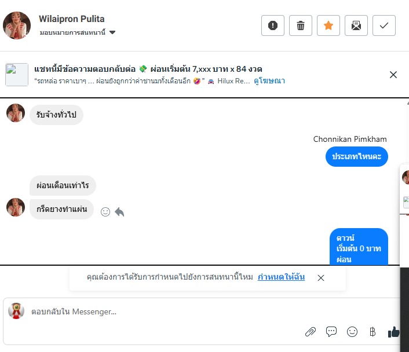The image size is (409, 352).
Task: Dismiss the assignment prompt notification
Action: point(321,278)
